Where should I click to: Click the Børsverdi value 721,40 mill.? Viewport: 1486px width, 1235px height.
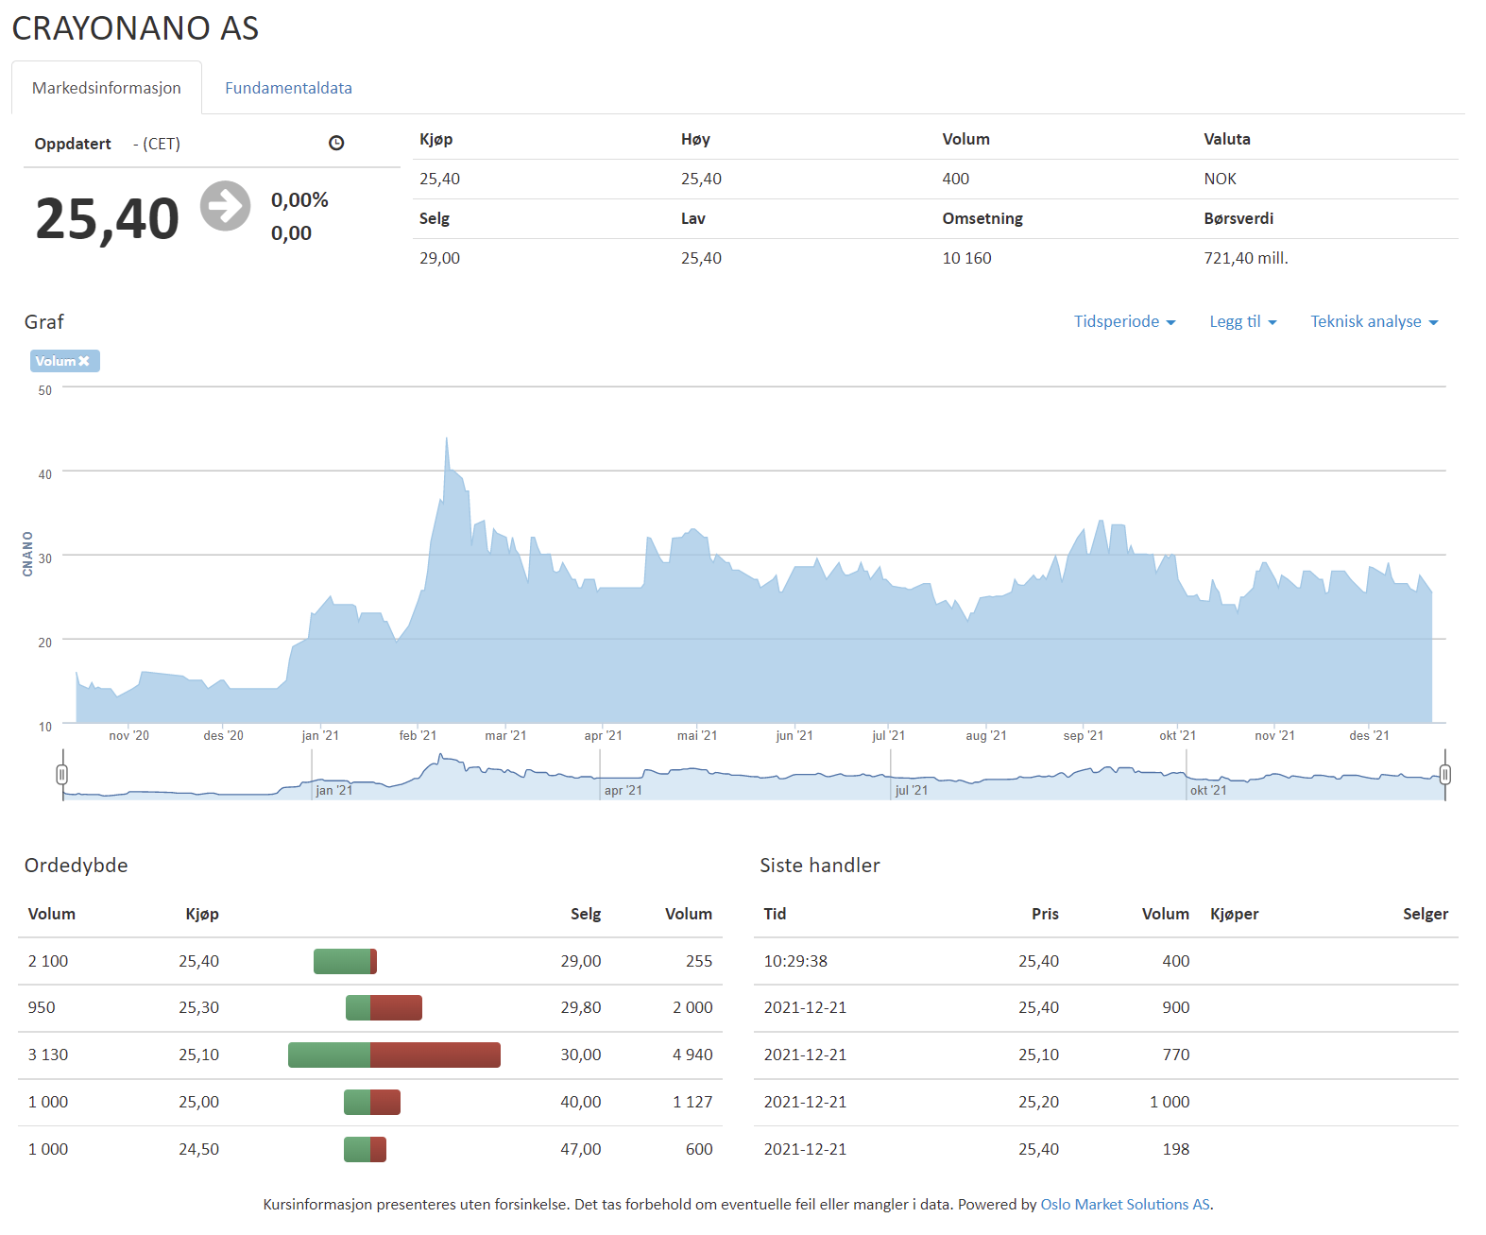1245,258
